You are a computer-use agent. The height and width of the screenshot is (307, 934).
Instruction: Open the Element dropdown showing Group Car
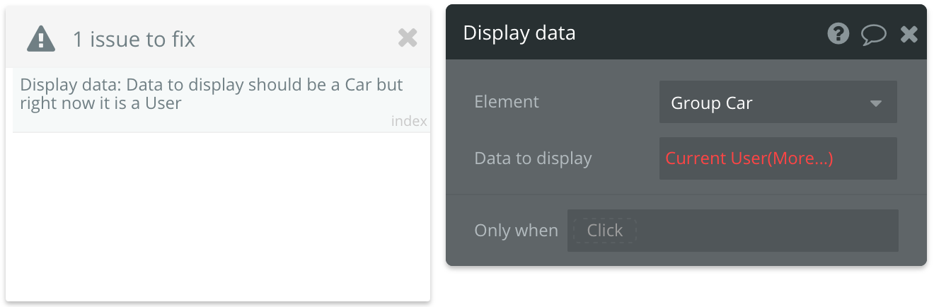[x=778, y=102]
